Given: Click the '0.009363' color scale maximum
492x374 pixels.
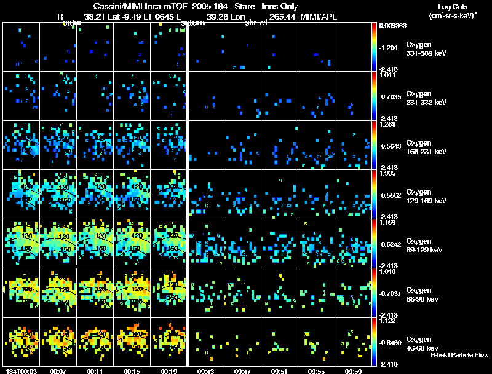Looking at the screenshot, I should 393,26.
